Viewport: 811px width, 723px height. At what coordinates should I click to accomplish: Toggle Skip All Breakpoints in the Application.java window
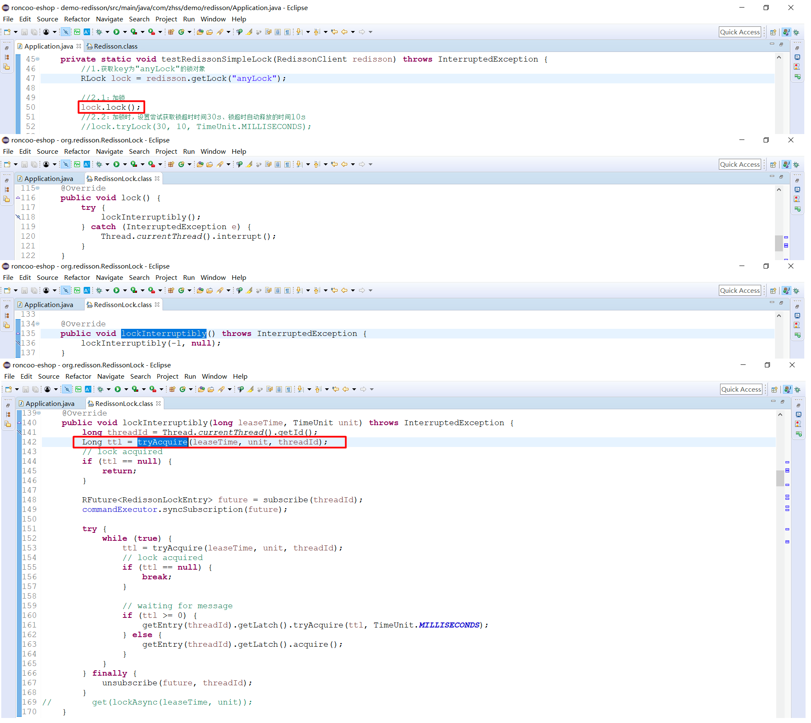point(66,32)
